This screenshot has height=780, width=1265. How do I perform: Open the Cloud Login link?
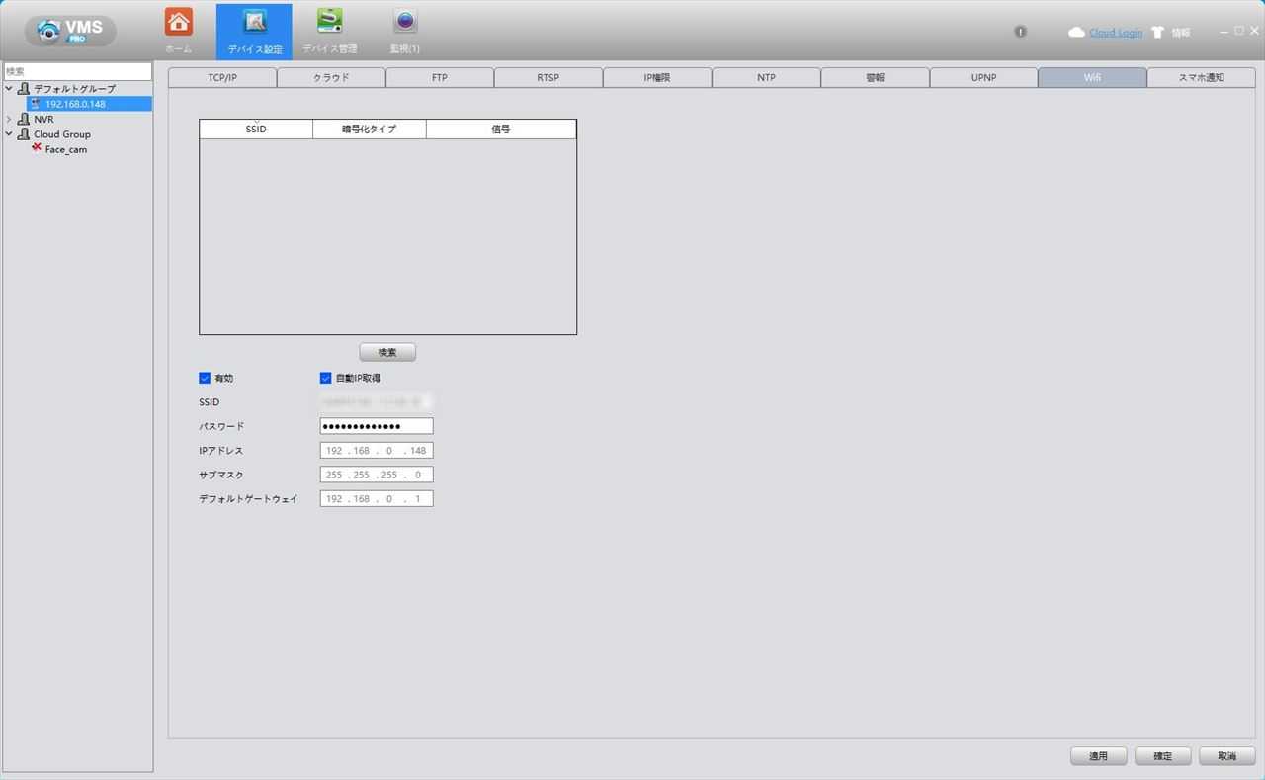click(1116, 33)
